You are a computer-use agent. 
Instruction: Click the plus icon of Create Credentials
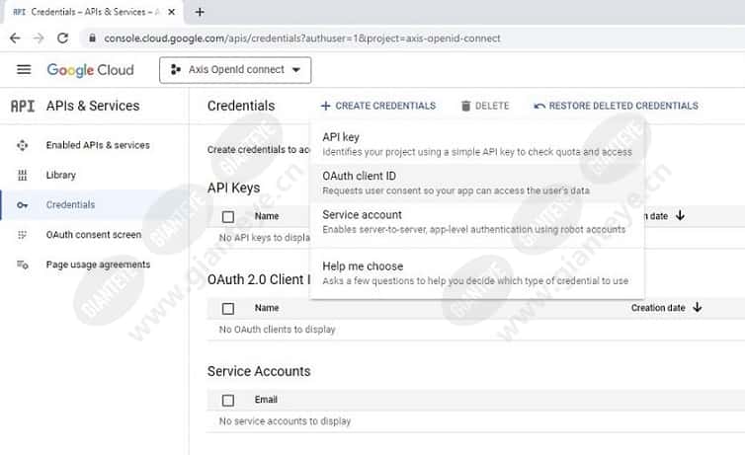pyautogui.click(x=325, y=106)
